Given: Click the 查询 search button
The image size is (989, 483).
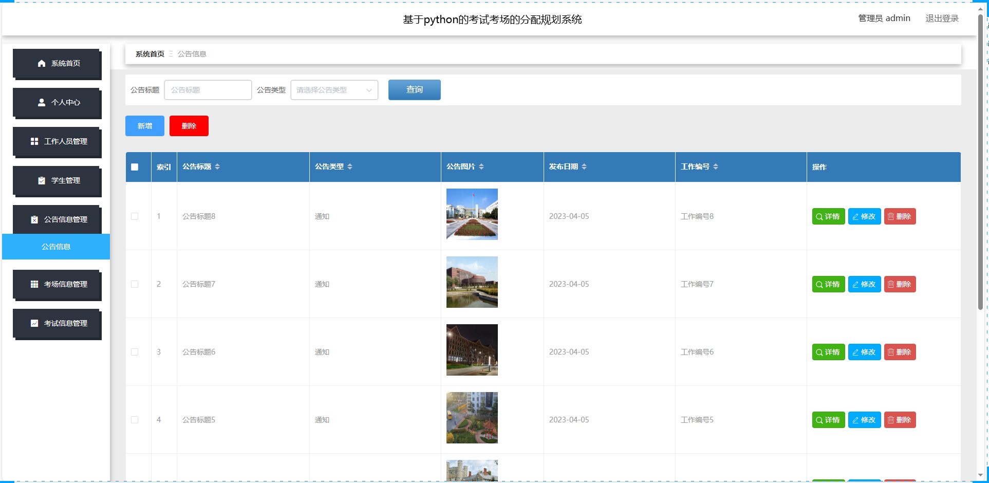Looking at the screenshot, I should tap(415, 90).
